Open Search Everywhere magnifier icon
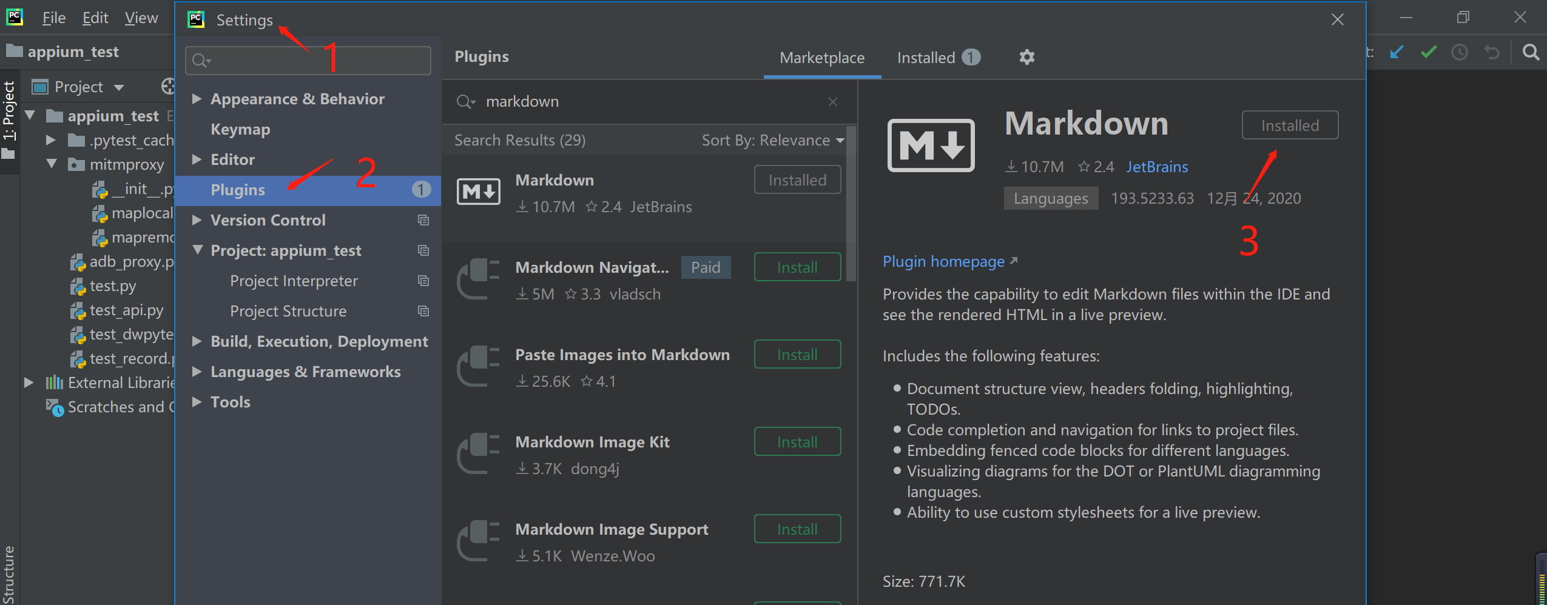Screen dimensions: 1547x605 (1531, 53)
